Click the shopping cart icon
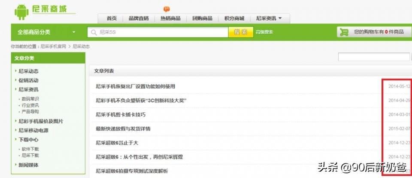The height and width of the screenshot is (178, 412). click(344, 32)
